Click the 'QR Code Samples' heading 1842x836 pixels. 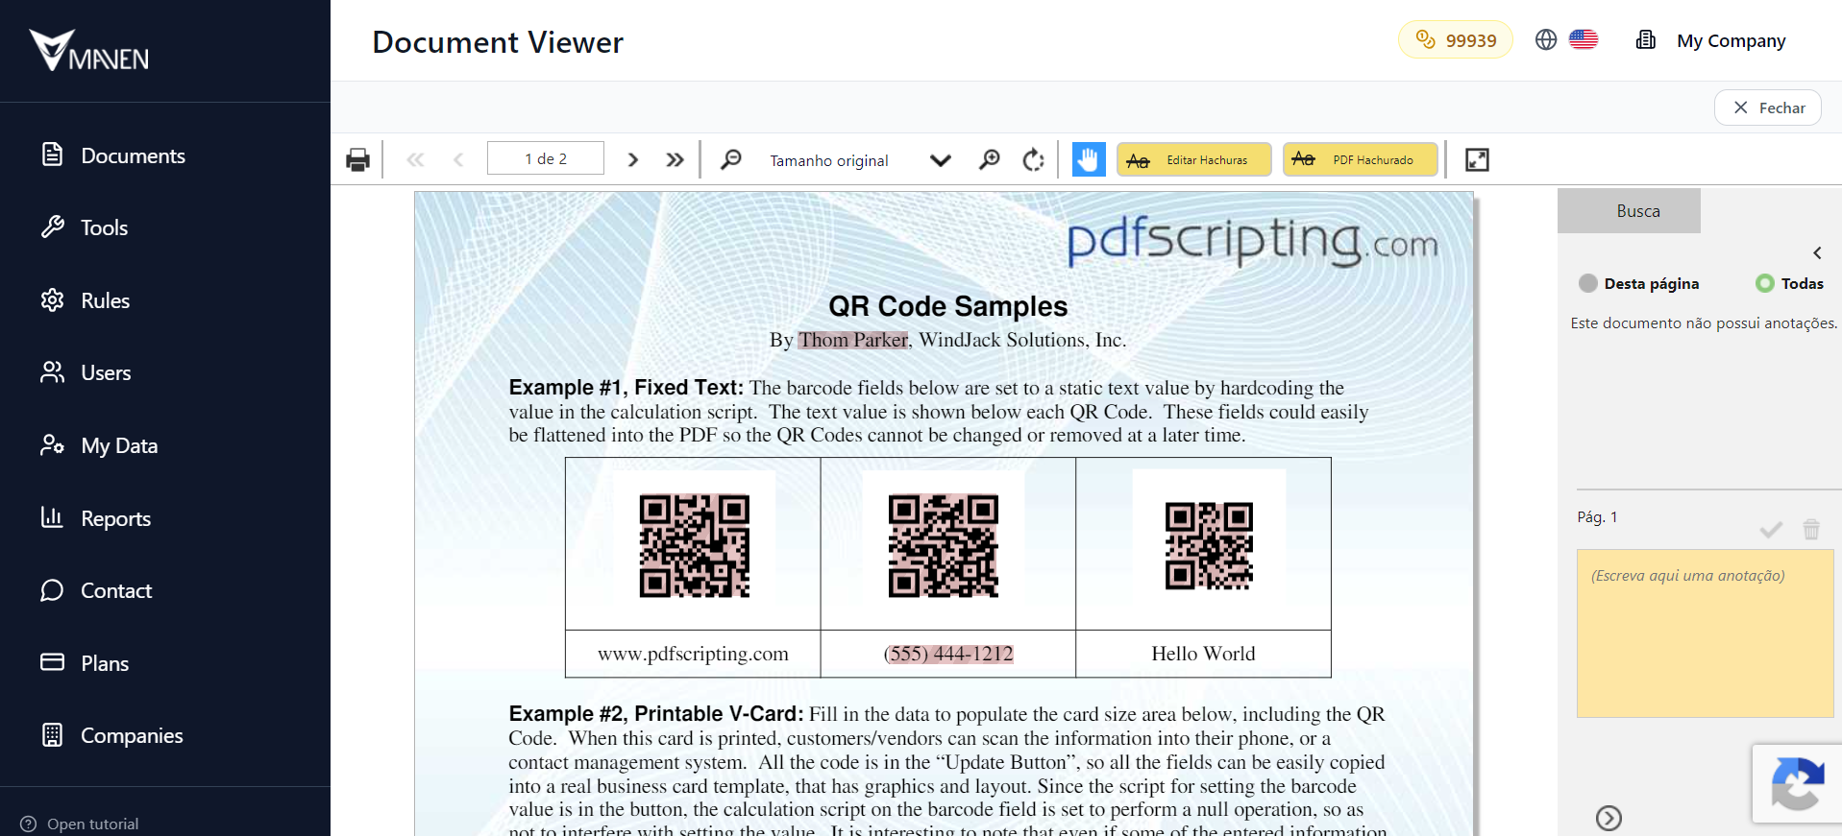click(x=947, y=306)
